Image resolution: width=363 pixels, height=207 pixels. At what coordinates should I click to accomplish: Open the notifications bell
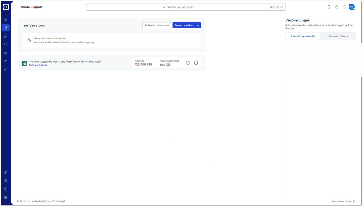coord(344,7)
